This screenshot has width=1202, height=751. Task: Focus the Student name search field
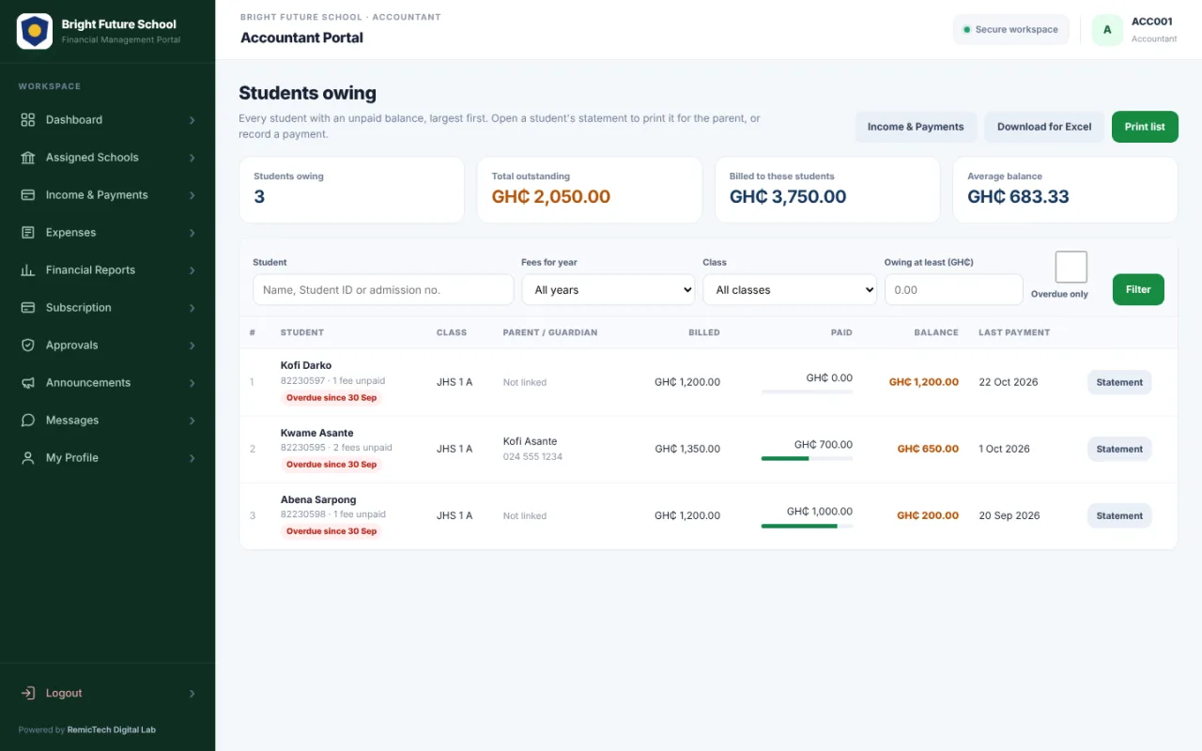[x=383, y=290]
